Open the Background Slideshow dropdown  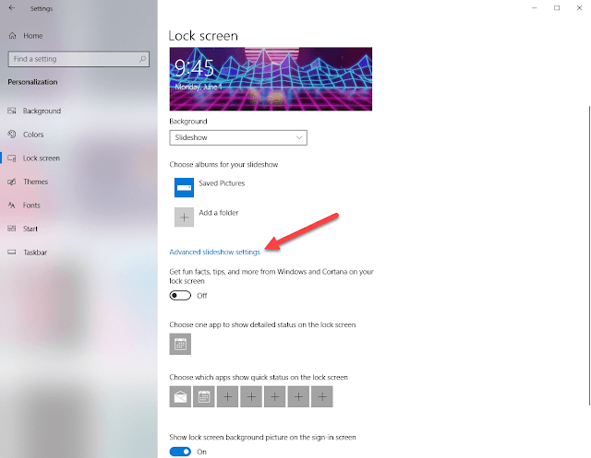238,137
